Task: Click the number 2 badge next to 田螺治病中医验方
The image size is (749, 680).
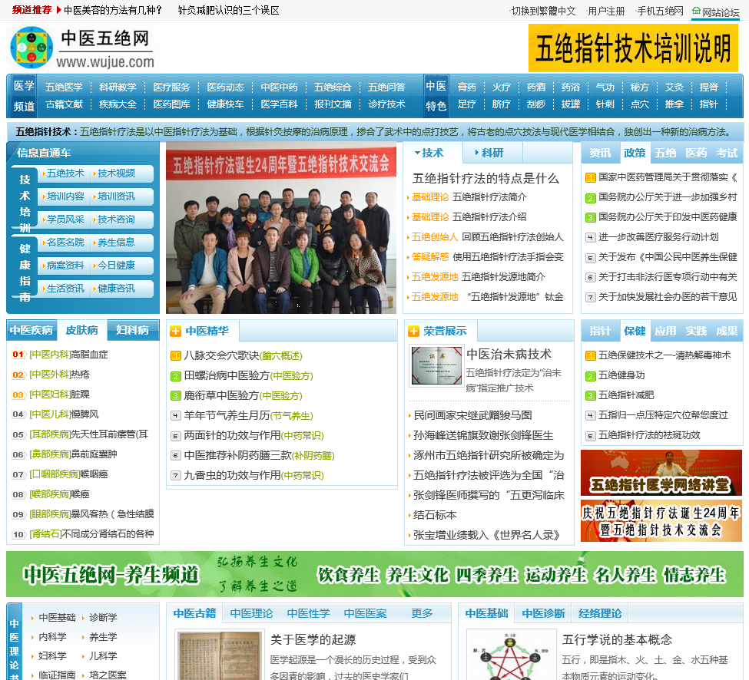Action: 175,376
